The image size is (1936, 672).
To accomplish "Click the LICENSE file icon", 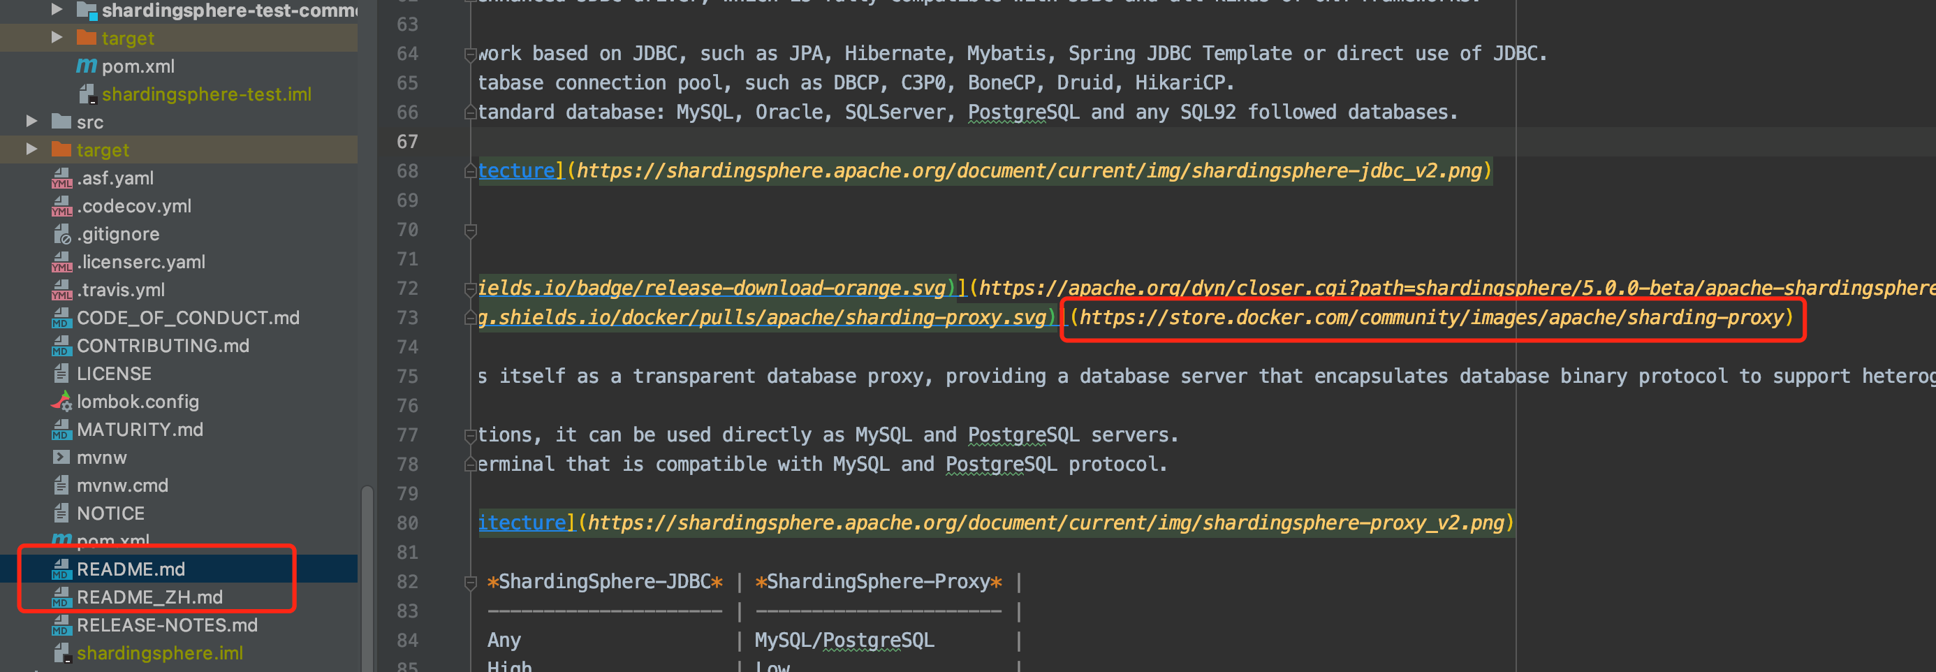I will [x=61, y=374].
